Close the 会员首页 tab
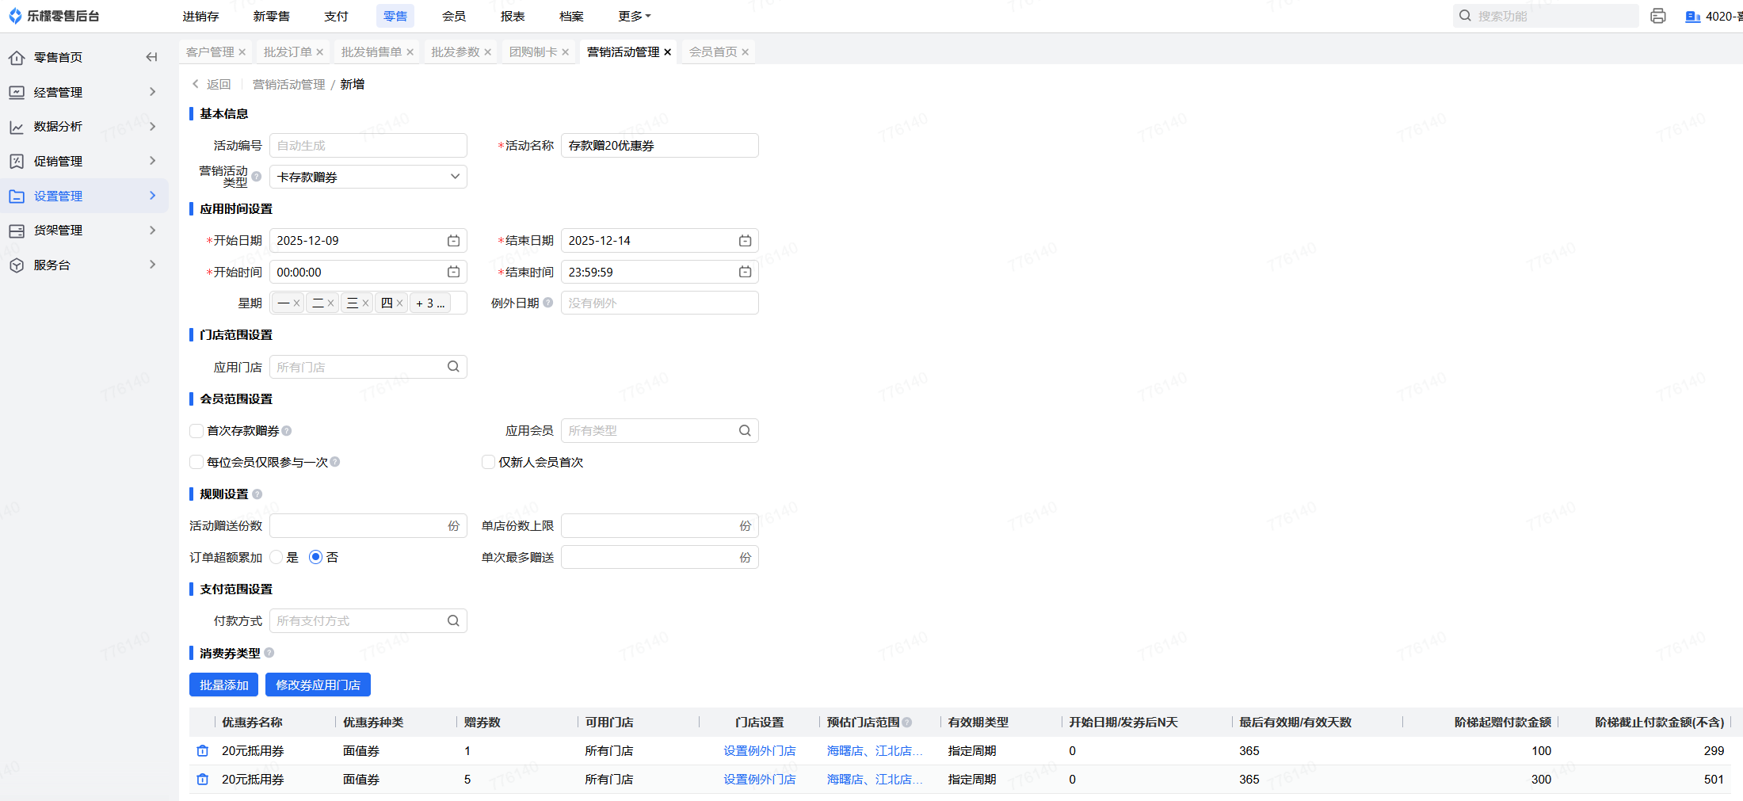Screen dimensions: 1743x801 (x=746, y=52)
